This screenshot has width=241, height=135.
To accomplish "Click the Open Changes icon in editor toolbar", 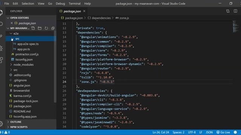I will [228, 11].
